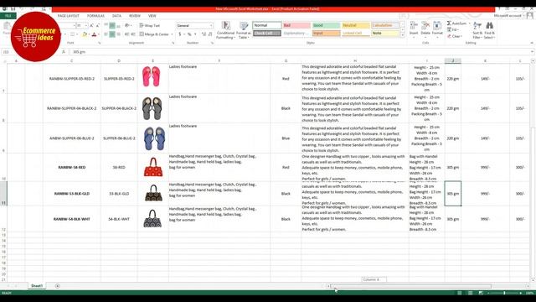The height and width of the screenshot is (302, 536).
Task: Open Conditional Formatting menu
Action: [x=225, y=30]
